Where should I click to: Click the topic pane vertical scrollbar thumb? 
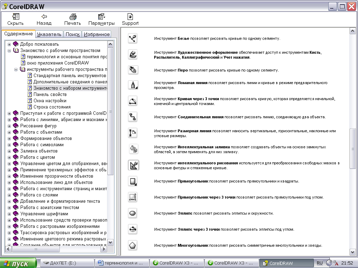point(352,149)
